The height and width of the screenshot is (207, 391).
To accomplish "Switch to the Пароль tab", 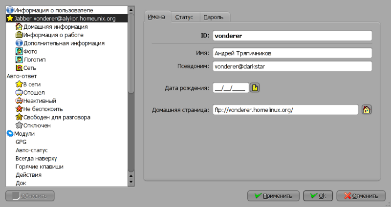I will [x=214, y=17].
